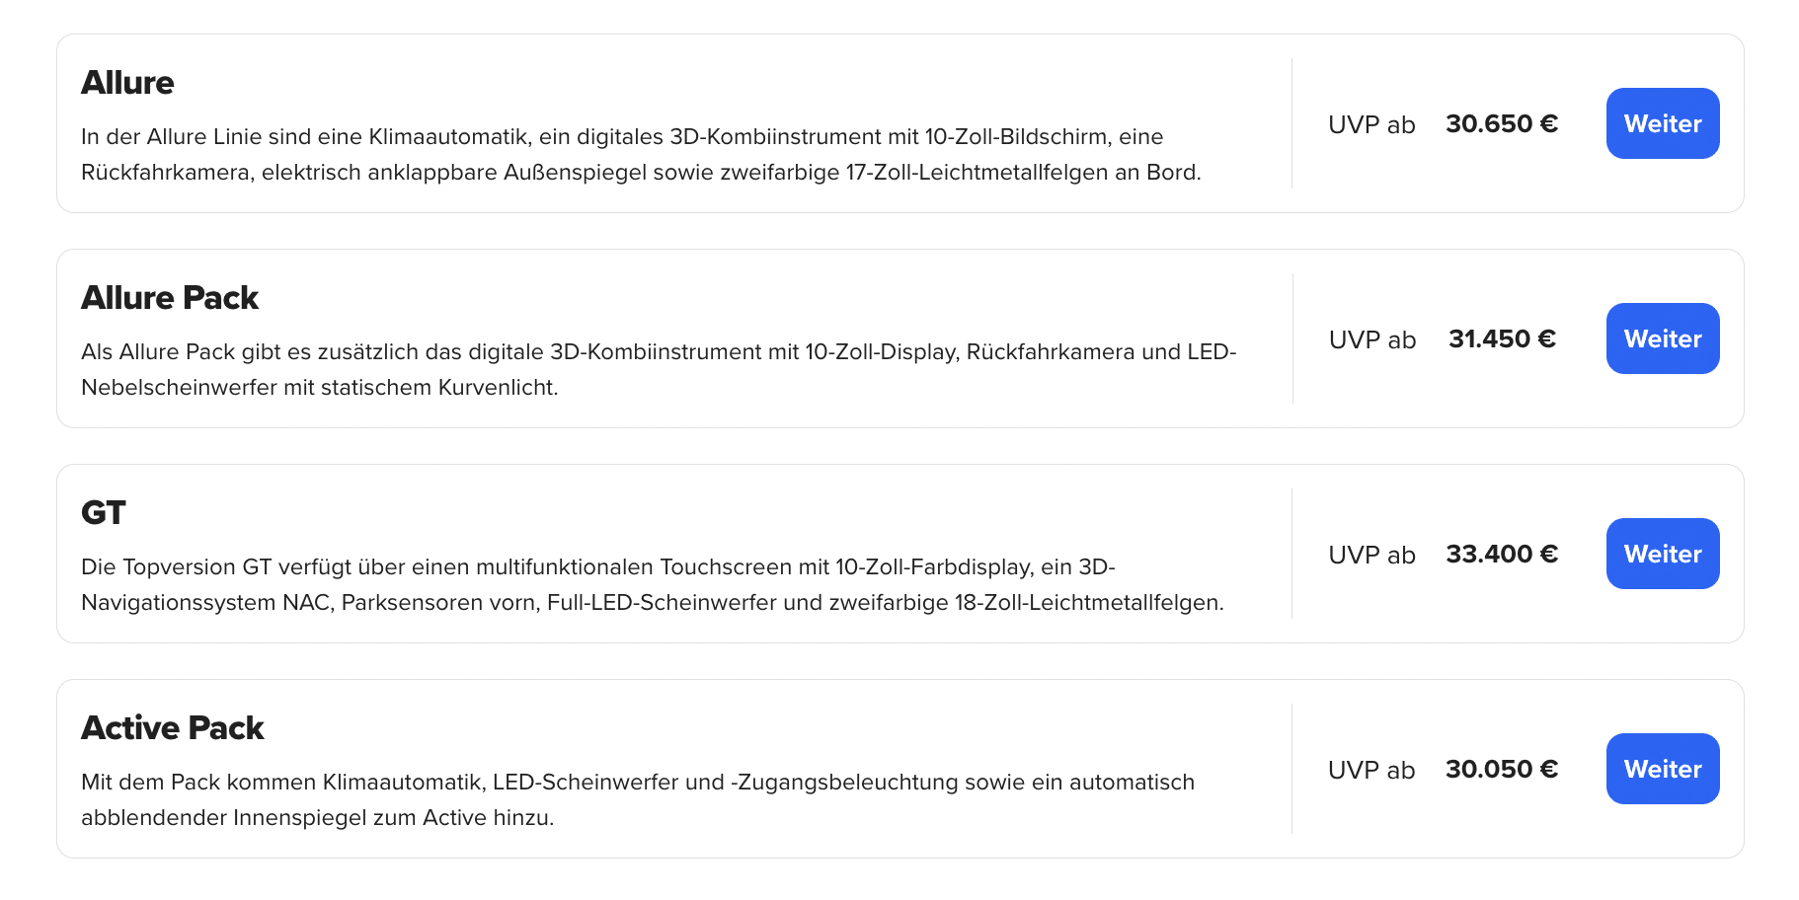The height and width of the screenshot is (900, 1799).
Task: Click UVP ab label in Allure Pack card
Action: point(1371,339)
